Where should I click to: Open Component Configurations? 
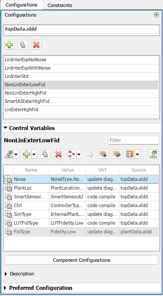click(81, 260)
